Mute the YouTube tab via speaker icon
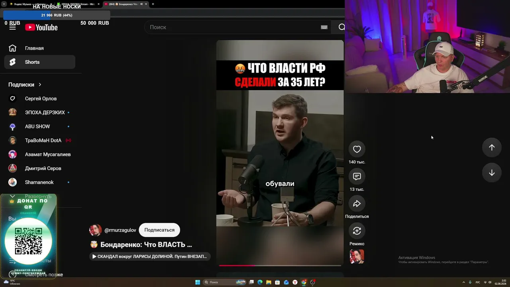 coord(141,4)
